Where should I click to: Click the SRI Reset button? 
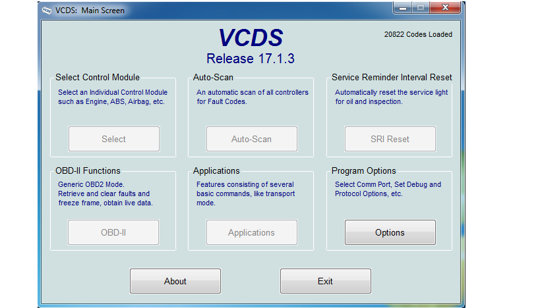[390, 139]
